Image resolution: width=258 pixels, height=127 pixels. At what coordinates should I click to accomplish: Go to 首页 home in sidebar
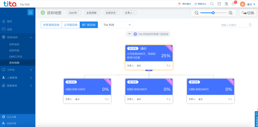click(18, 21)
